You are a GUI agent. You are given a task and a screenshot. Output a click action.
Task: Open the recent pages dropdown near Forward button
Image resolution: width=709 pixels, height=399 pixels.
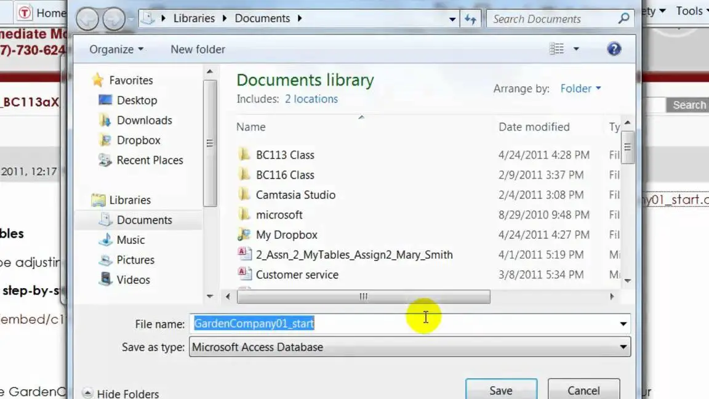click(131, 20)
